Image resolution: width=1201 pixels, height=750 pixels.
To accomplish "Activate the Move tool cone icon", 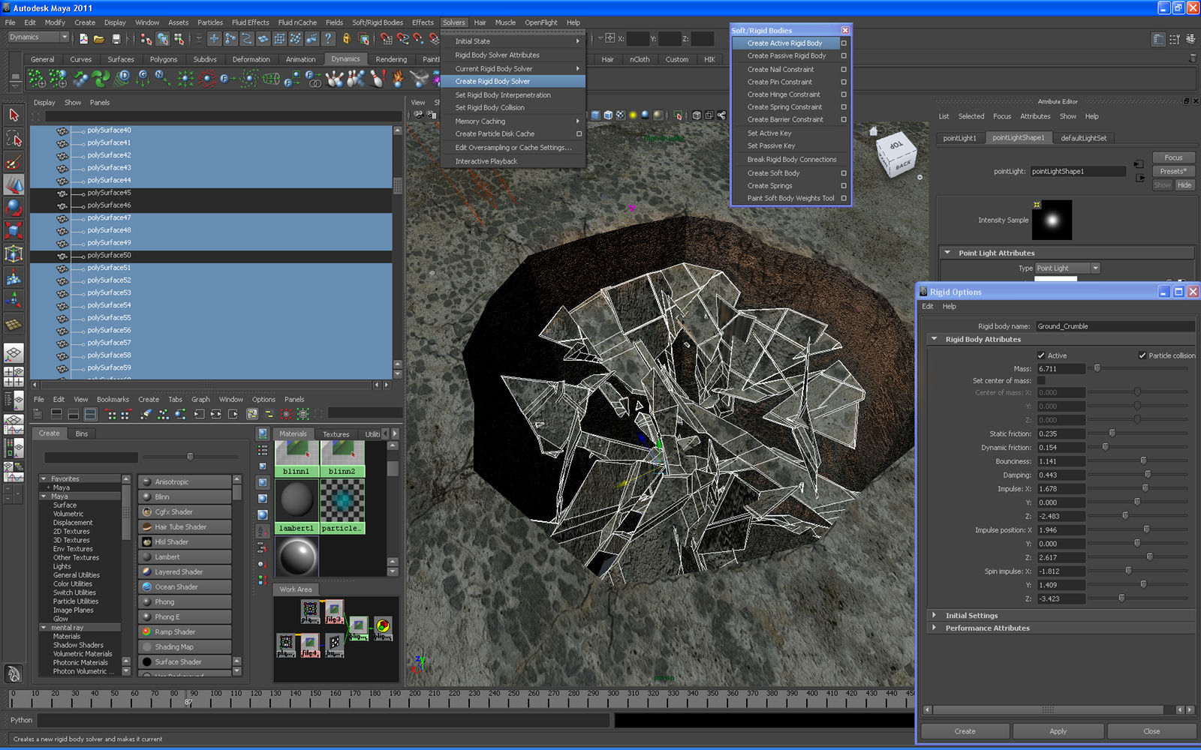I will (14, 184).
